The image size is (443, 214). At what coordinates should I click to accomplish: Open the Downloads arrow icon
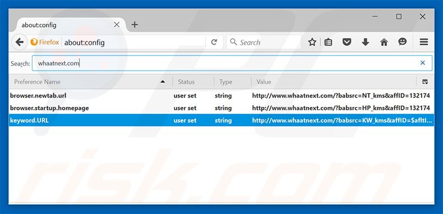click(x=365, y=43)
